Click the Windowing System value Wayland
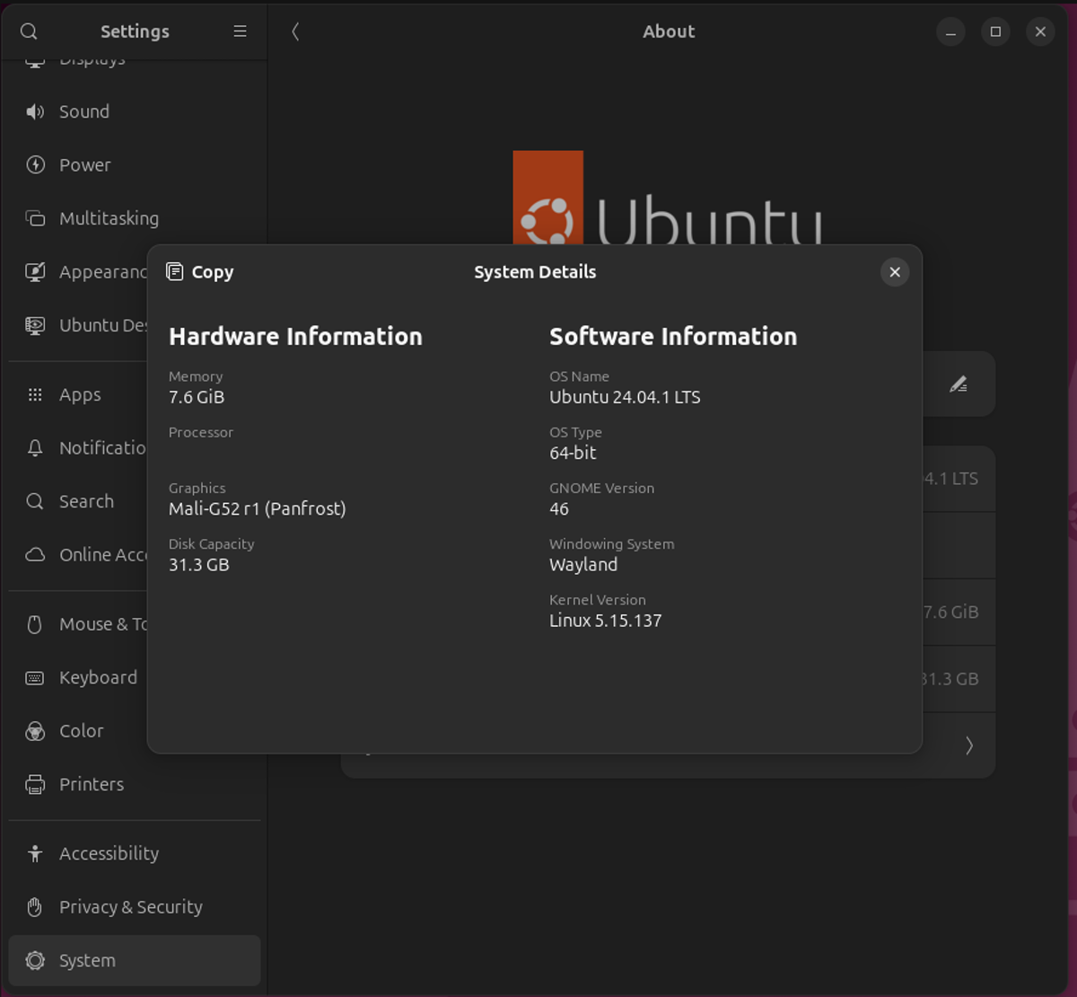Viewport: 1077px width, 997px height. [583, 565]
